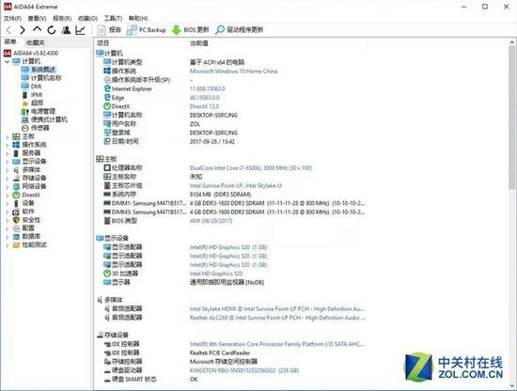The width and height of the screenshot is (517, 391).
Task: Click the vertical scrollbar thumb
Action: (511, 117)
